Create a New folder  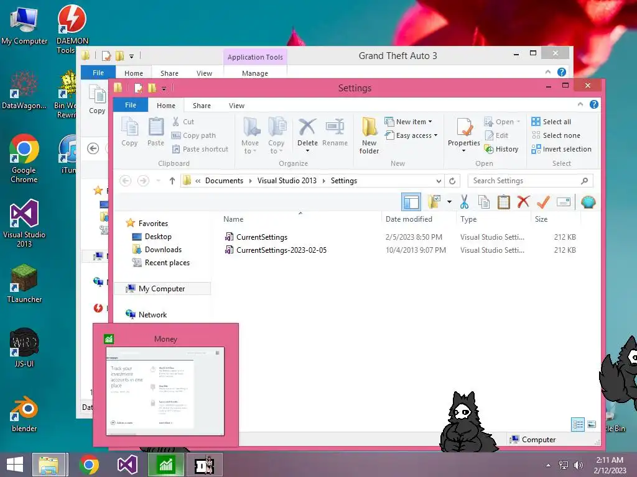tap(369, 136)
